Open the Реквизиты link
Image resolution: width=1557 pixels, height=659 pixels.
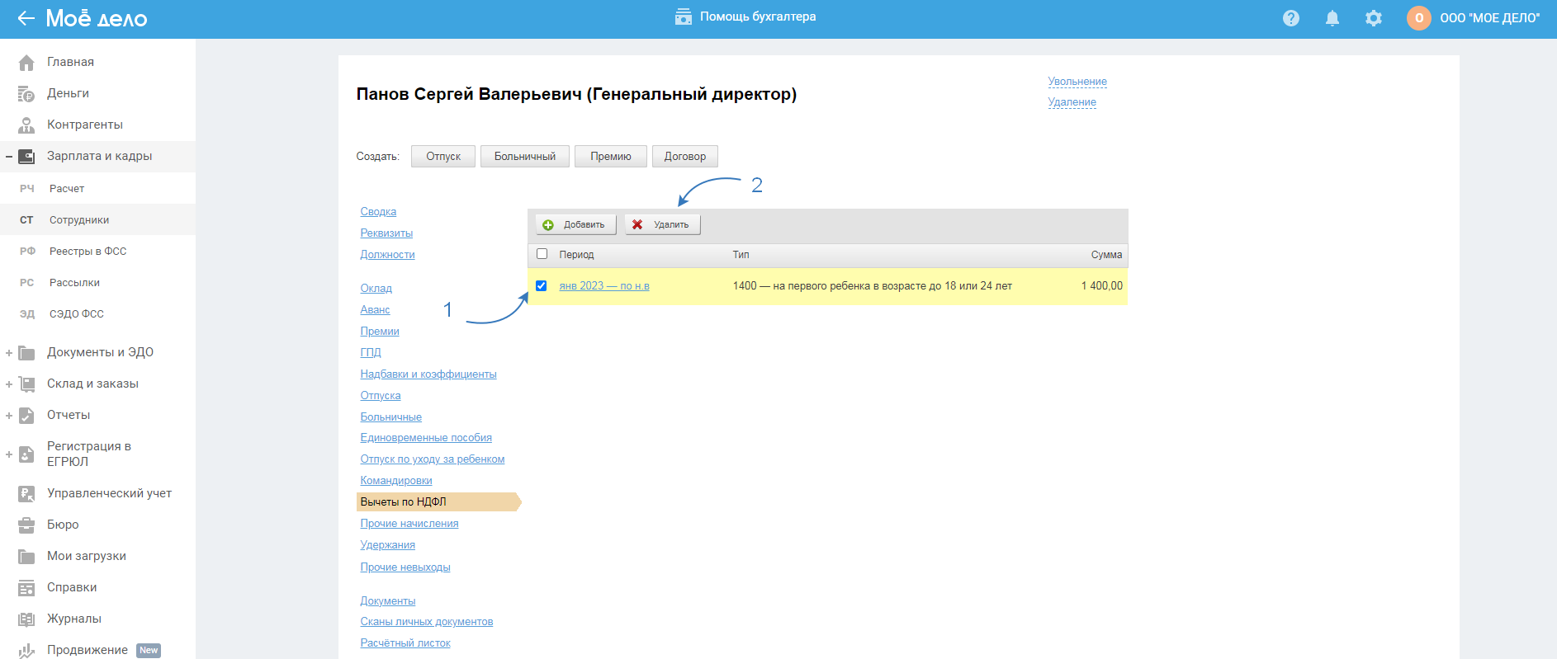pos(386,233)
